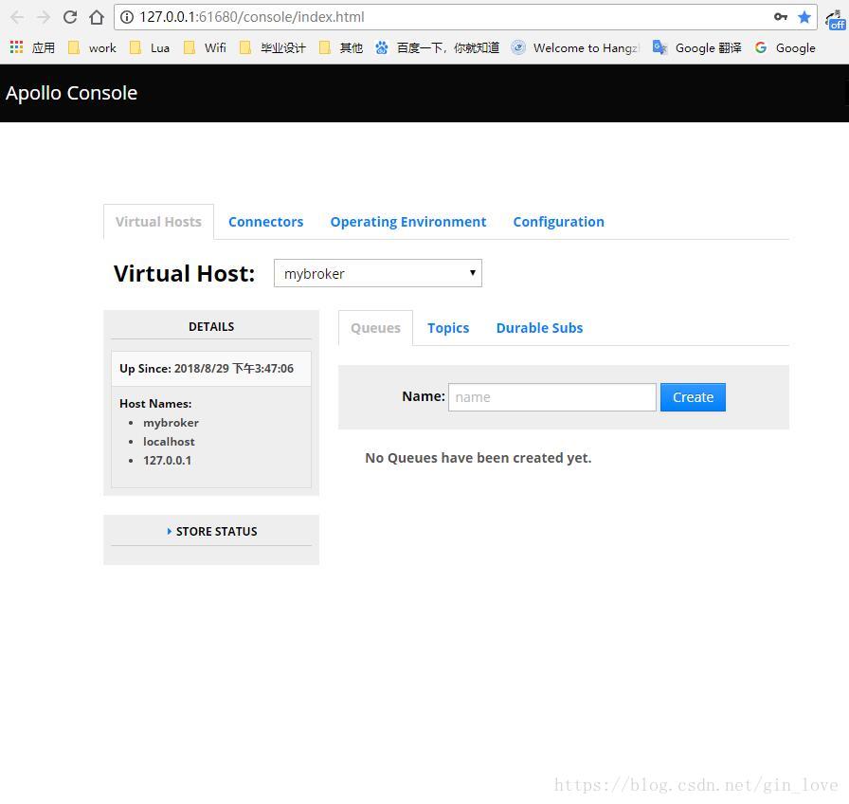
Task: View site info icon in address bar
Action: [x=127, y=17]
